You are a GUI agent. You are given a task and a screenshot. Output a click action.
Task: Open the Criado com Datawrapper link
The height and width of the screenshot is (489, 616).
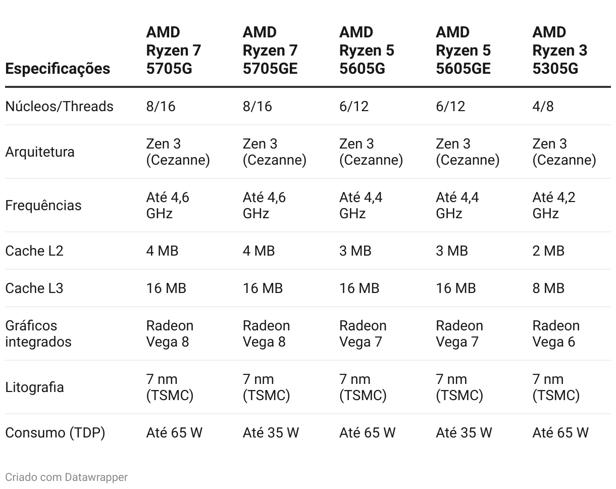pos(66,477)
